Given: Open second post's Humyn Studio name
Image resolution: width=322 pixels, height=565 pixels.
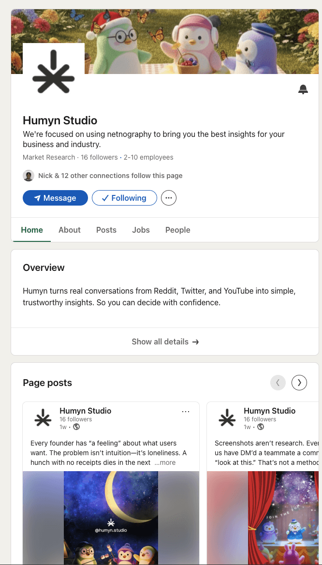Looking at the screenshot, I should click(269, 411).
